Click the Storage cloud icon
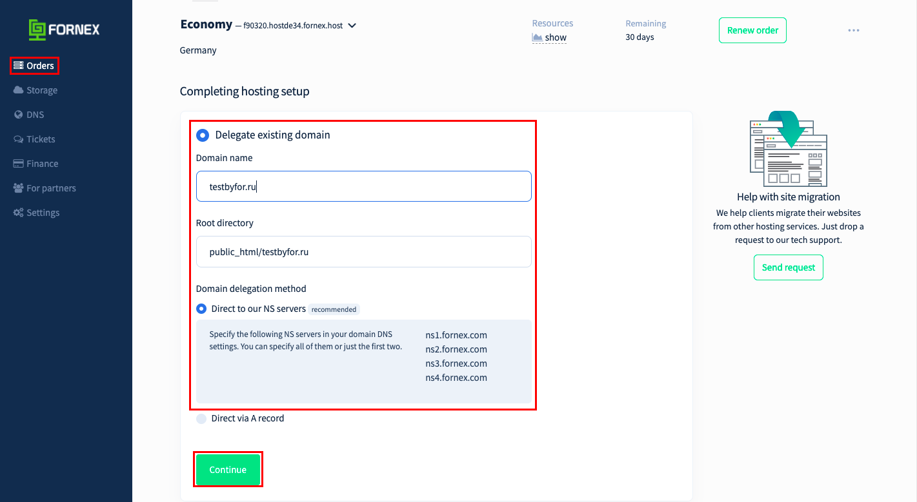This screenshot has width=917, height=502. click(x=19, y=90)
